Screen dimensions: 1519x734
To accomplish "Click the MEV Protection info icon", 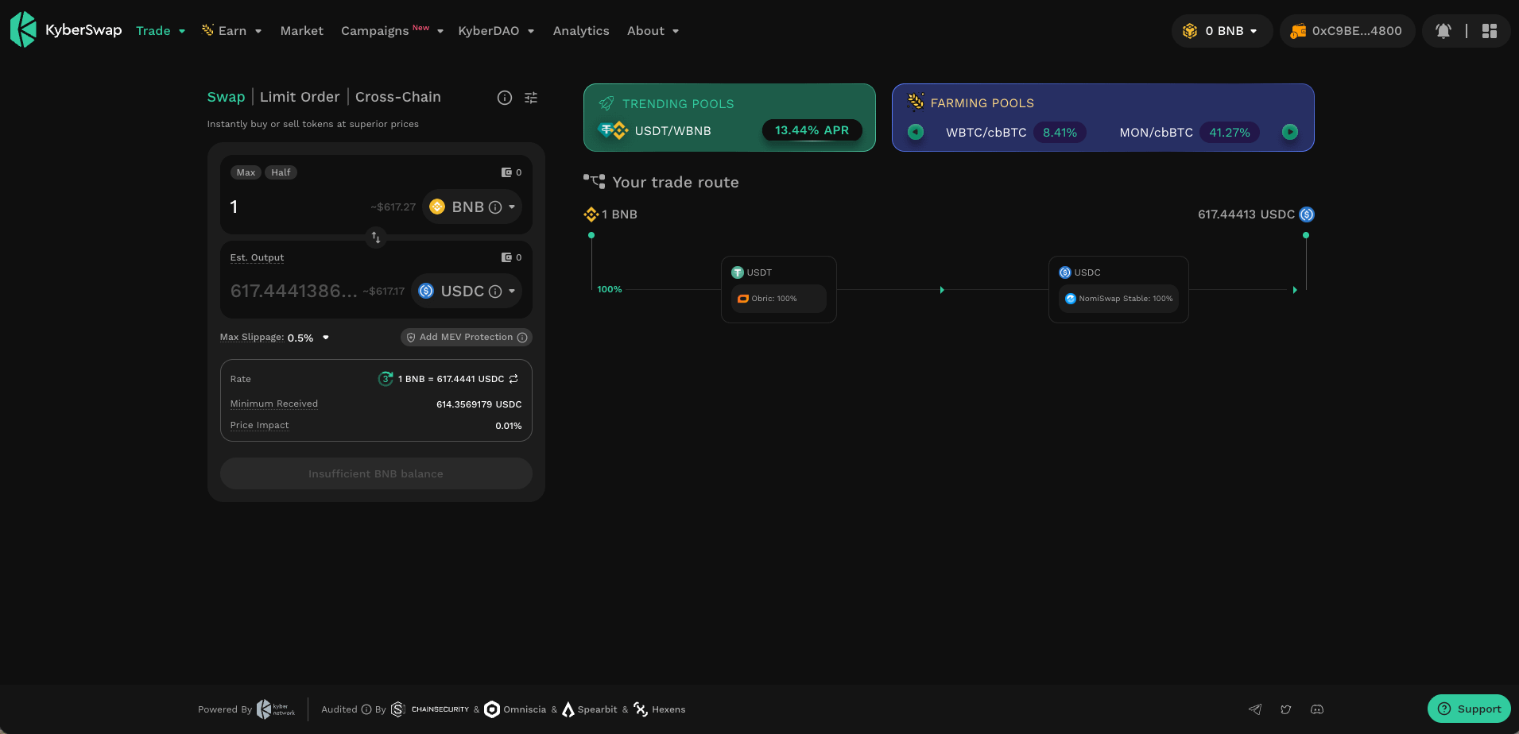I will tap(522, 338).
